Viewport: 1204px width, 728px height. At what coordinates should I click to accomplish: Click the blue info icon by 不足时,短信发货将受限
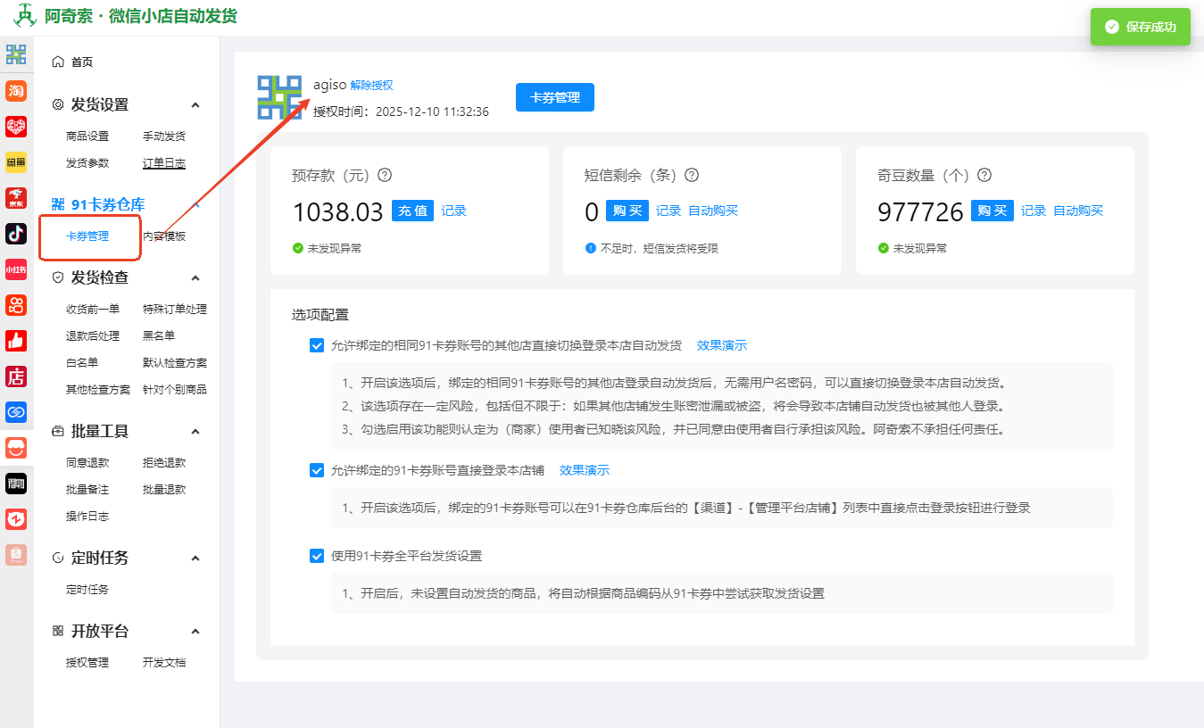591,248
